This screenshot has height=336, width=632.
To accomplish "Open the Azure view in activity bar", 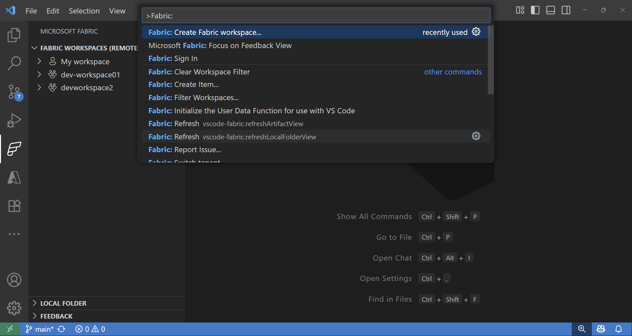I will 13,178.
